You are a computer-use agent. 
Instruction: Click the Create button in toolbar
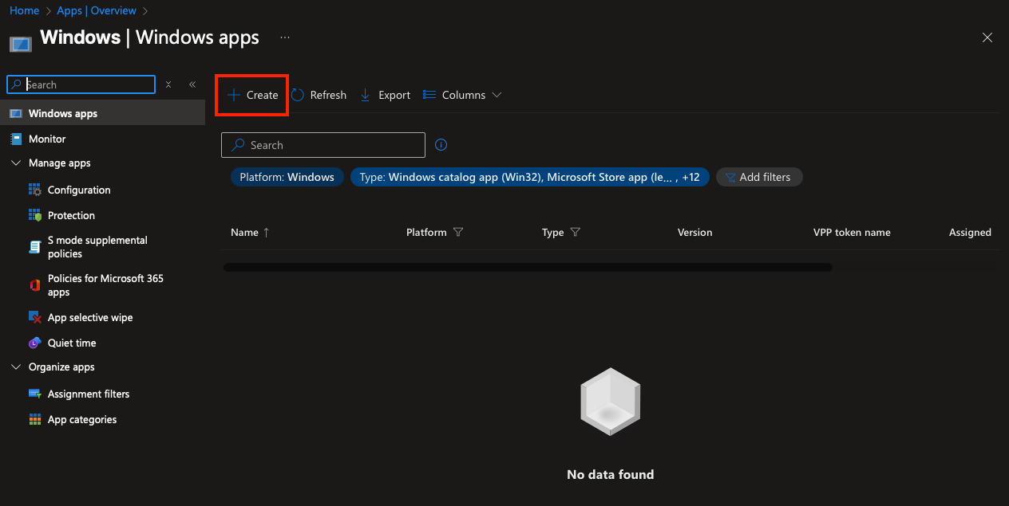coord(252,95)
